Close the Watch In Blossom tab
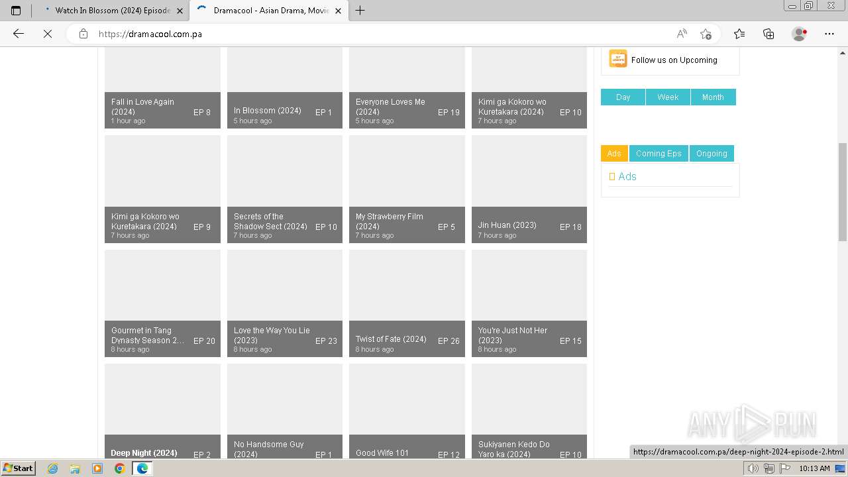Screen dimensions: 848x477 (180, 11)
